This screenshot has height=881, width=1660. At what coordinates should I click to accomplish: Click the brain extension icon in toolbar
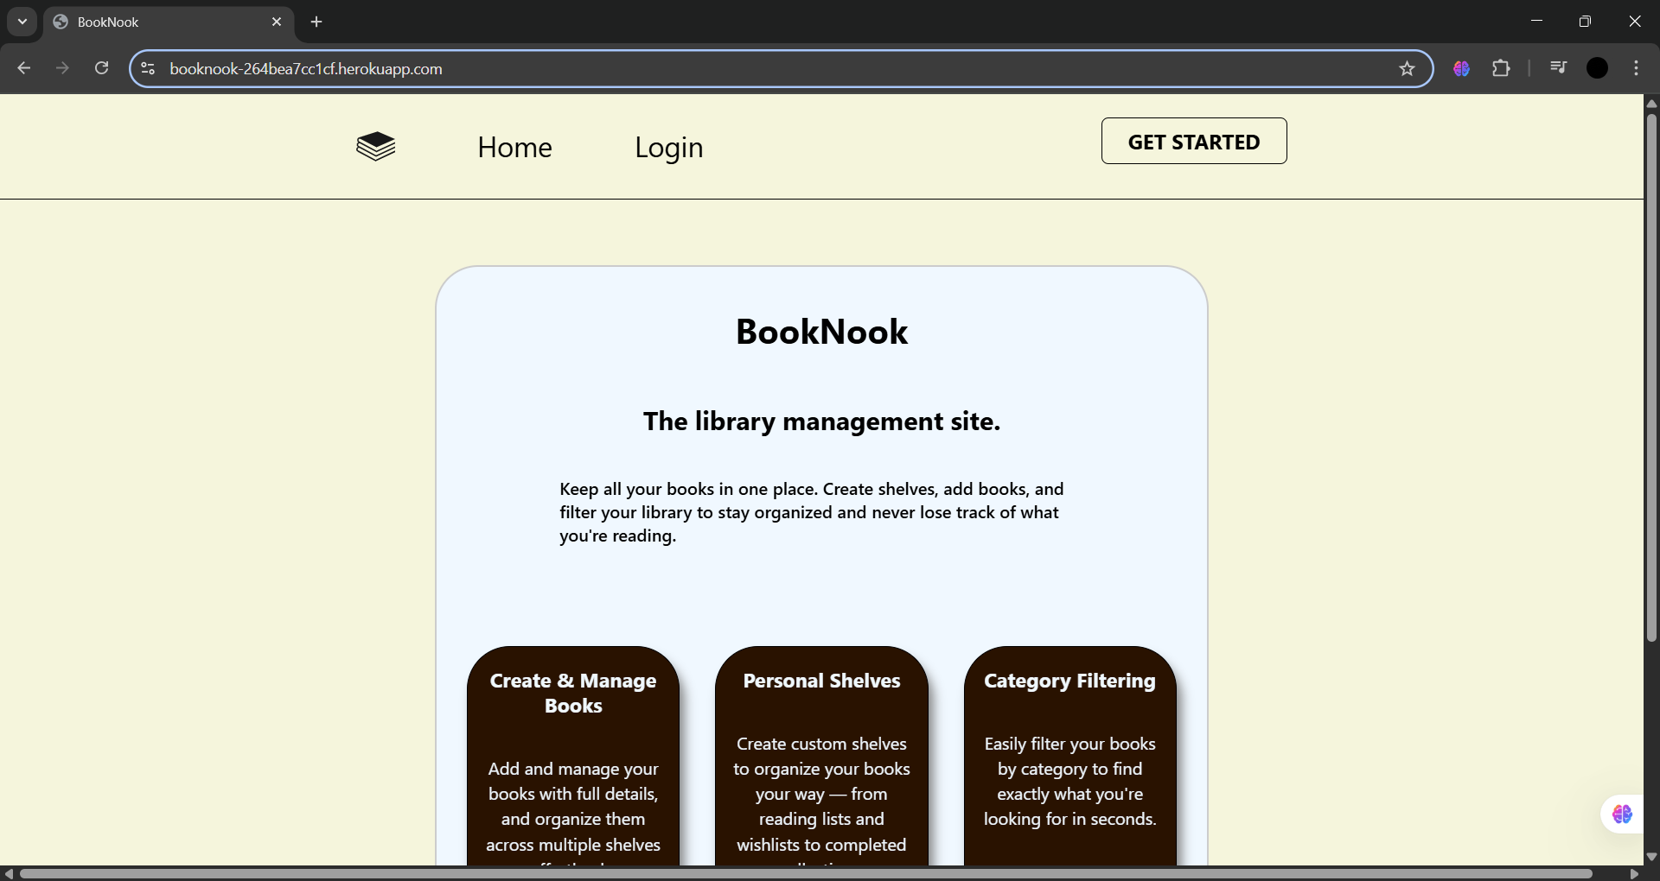pos(1461,68)
